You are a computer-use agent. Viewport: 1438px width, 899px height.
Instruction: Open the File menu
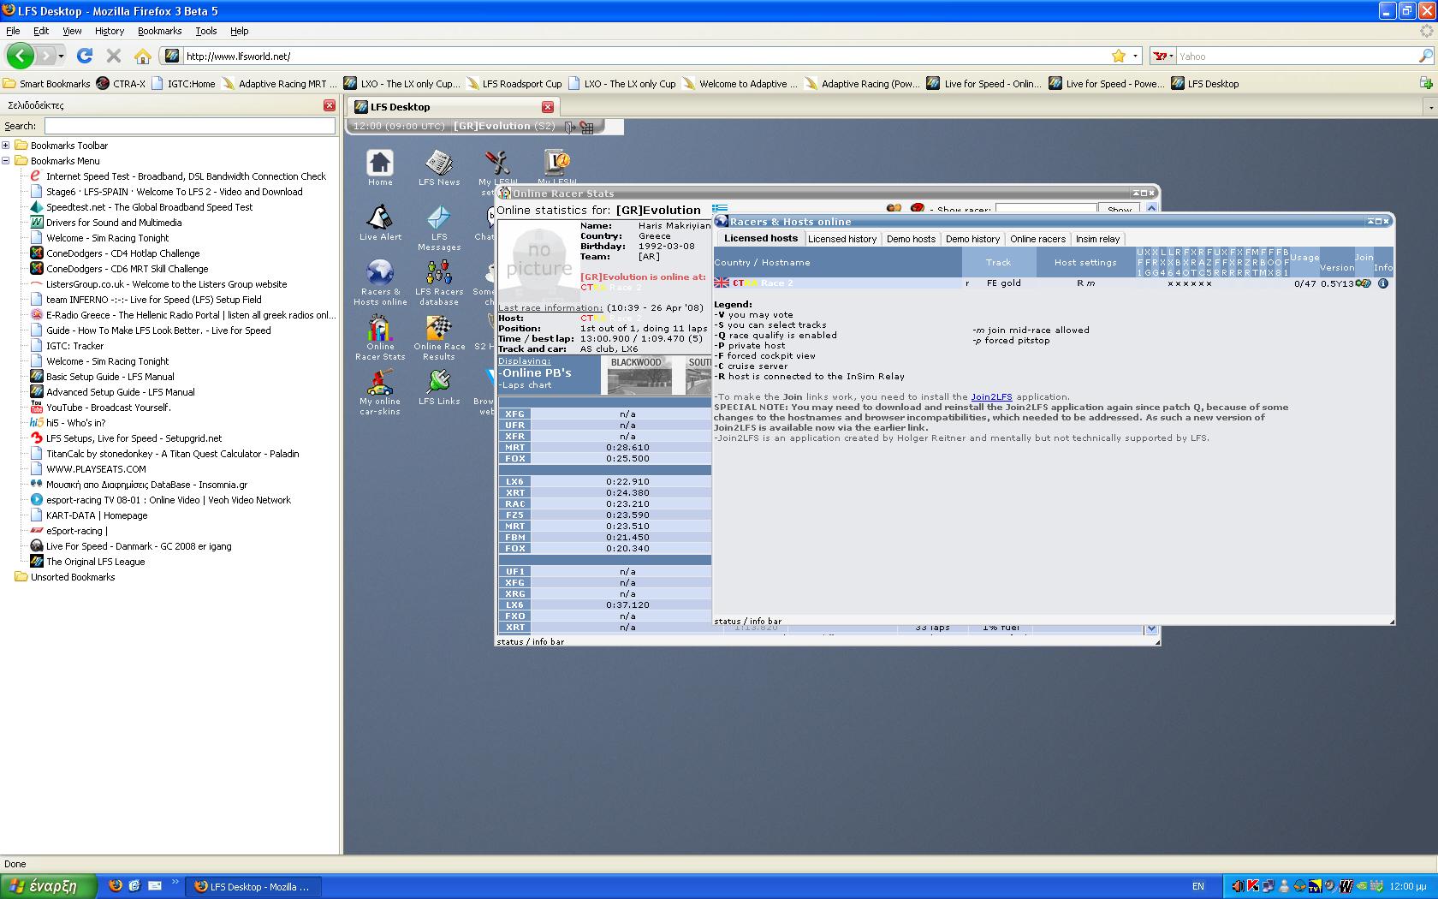click(x=13, y=31)
